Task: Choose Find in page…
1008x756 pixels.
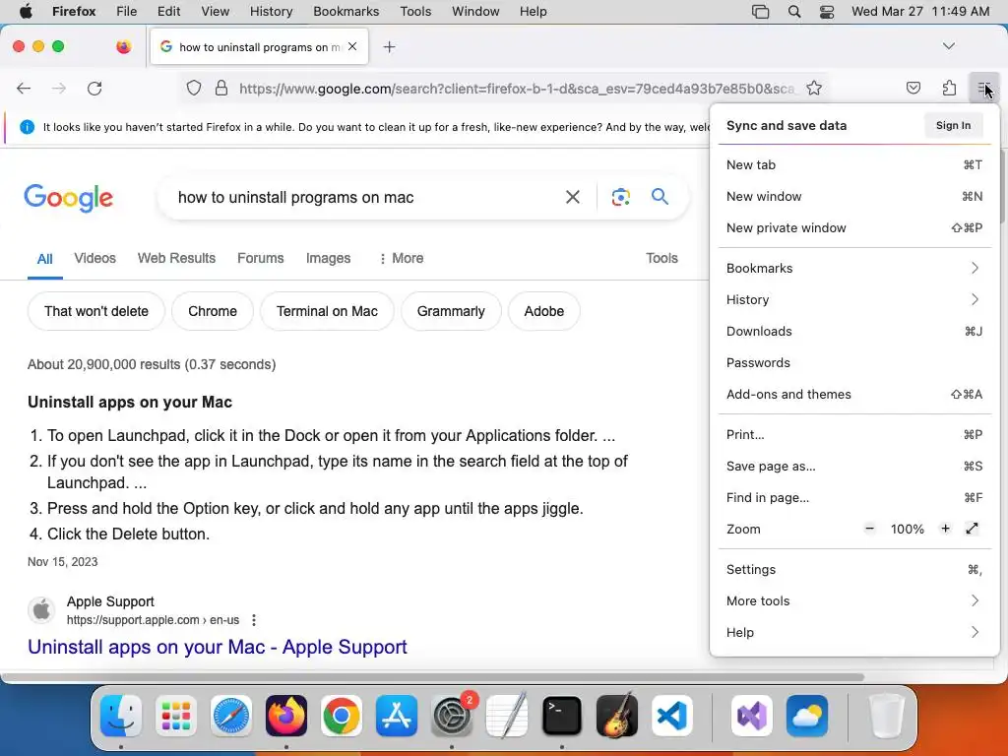Action: click(x=853, y=497)
